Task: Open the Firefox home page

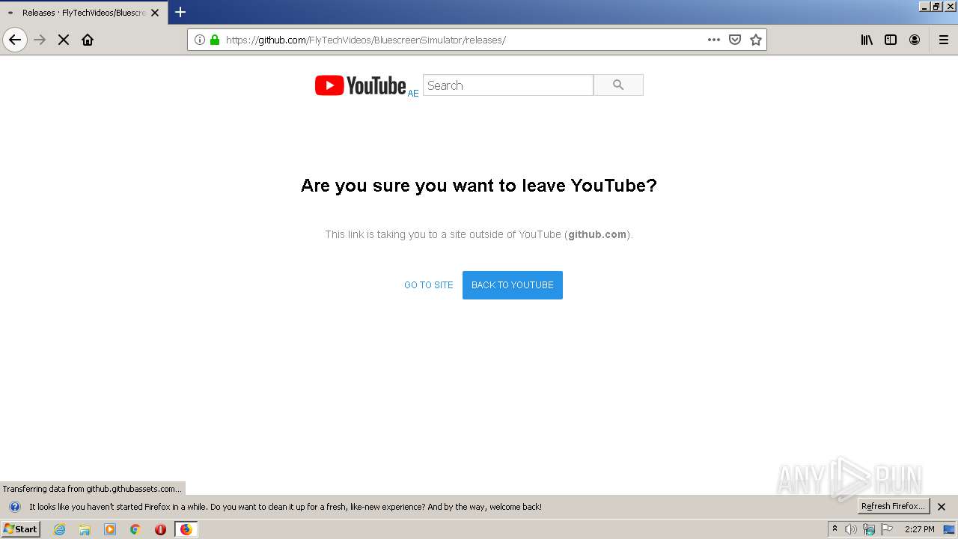Action: (x=88, y=40)
